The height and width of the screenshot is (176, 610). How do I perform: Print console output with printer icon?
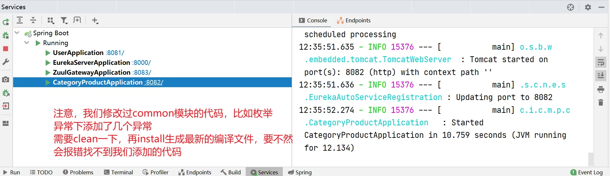pos(601,89)
